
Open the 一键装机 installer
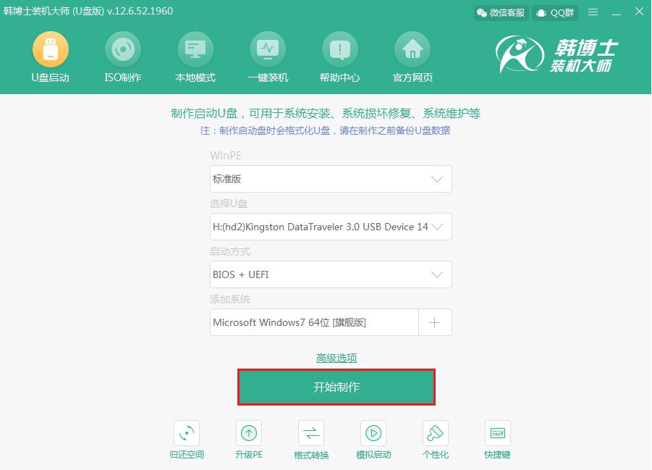267,58
